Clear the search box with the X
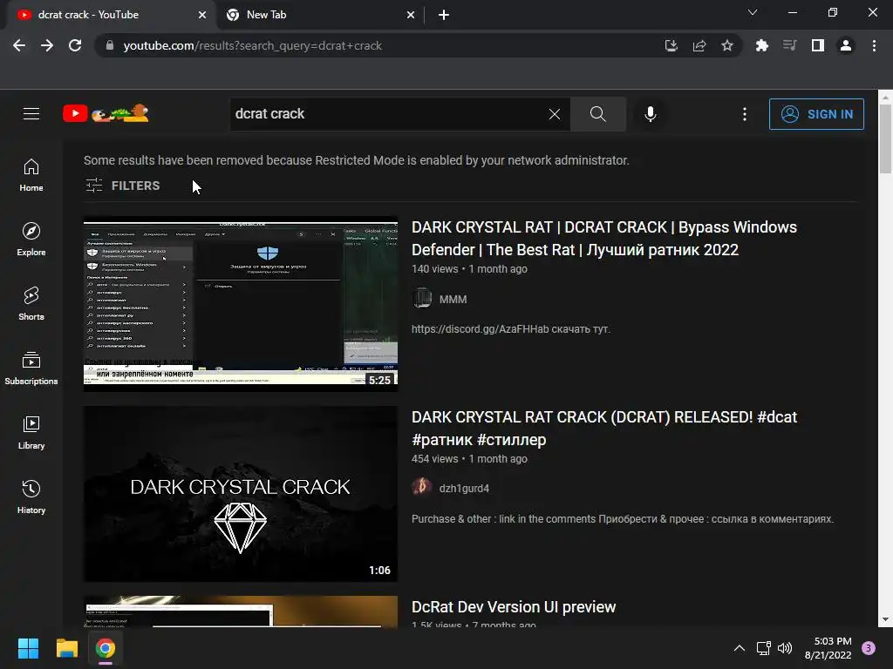The width and height of the screenshot is (893, 669). (x=554, y=114)
